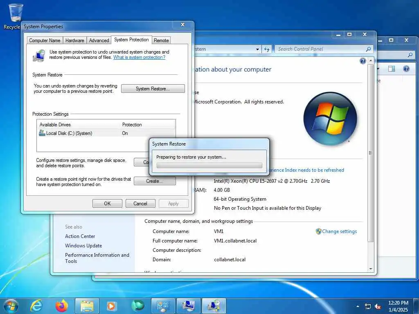Click the '64-bit Operating System' text
The height and width of the screenshot is (314, 419).
(240, 199)
